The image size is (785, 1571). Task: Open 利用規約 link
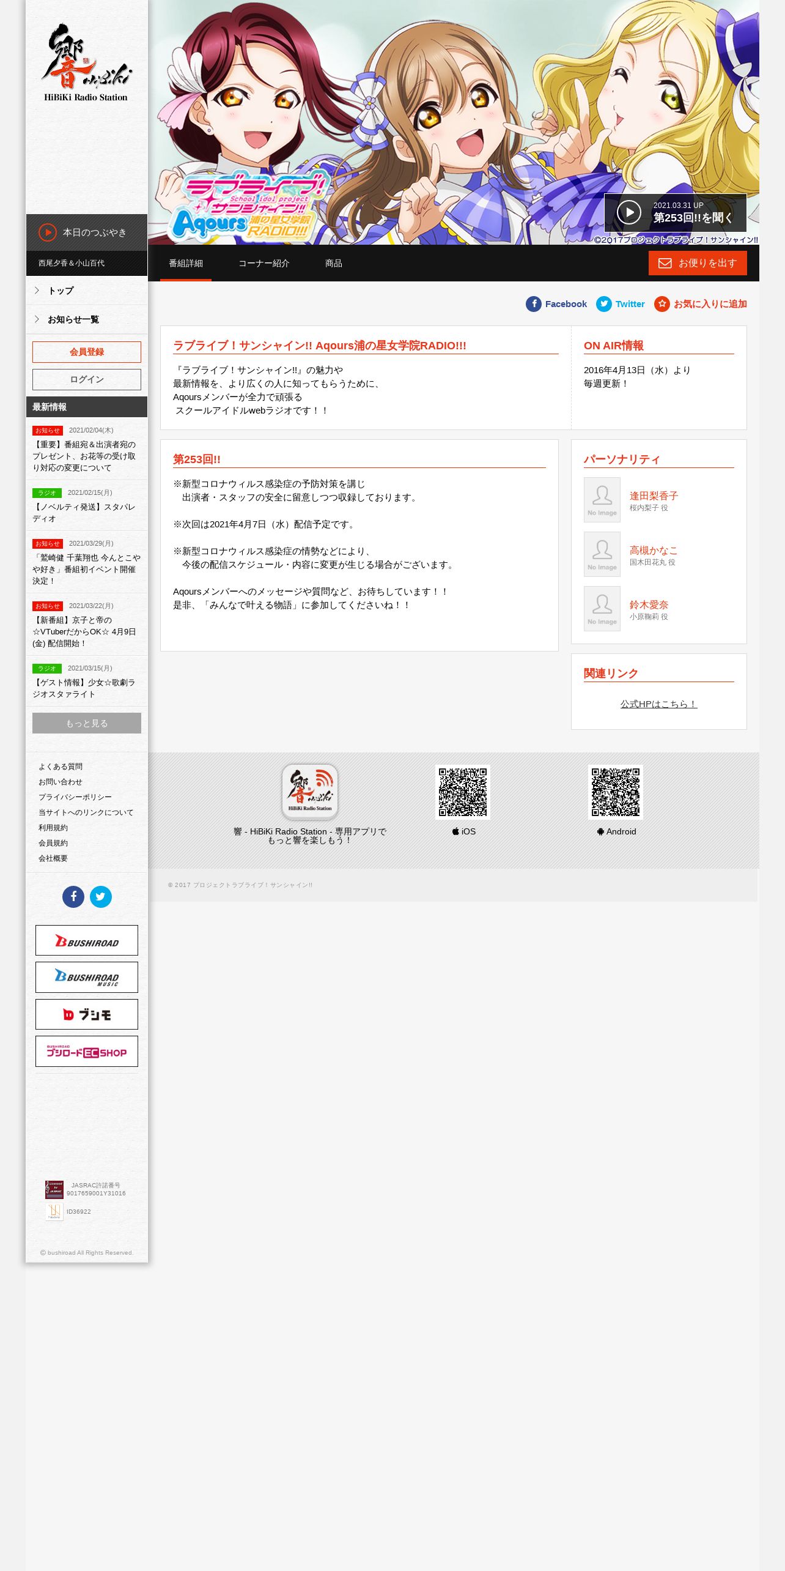(53, 828)
